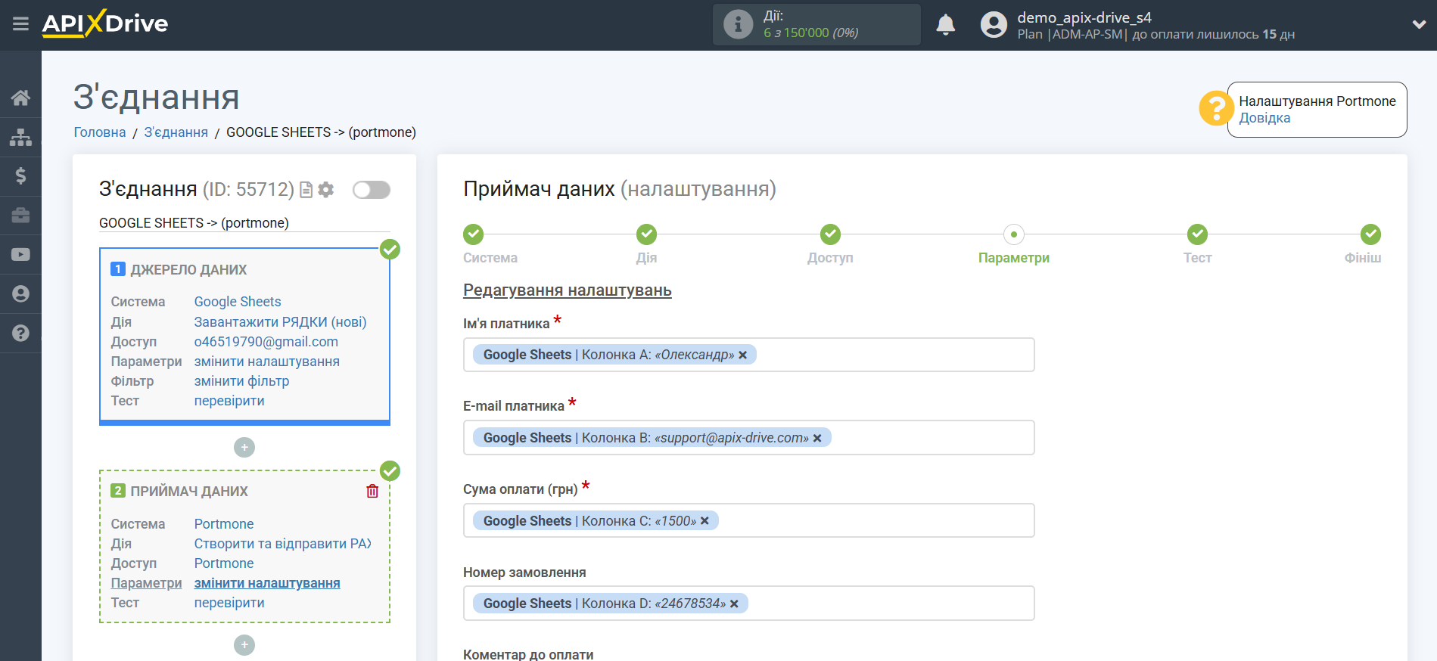The image size is (1437, 661).
Task: Open the YouTube video icon in the sidebar
Action: click(x=20, y=255)
